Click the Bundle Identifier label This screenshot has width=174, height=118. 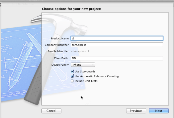(58, 51)
